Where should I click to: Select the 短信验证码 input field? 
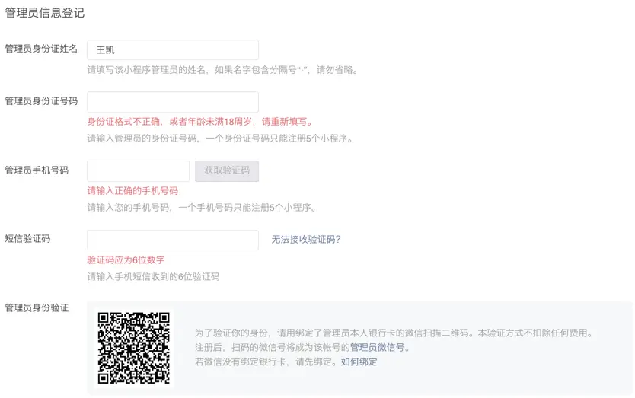click(x=173, y=240)
